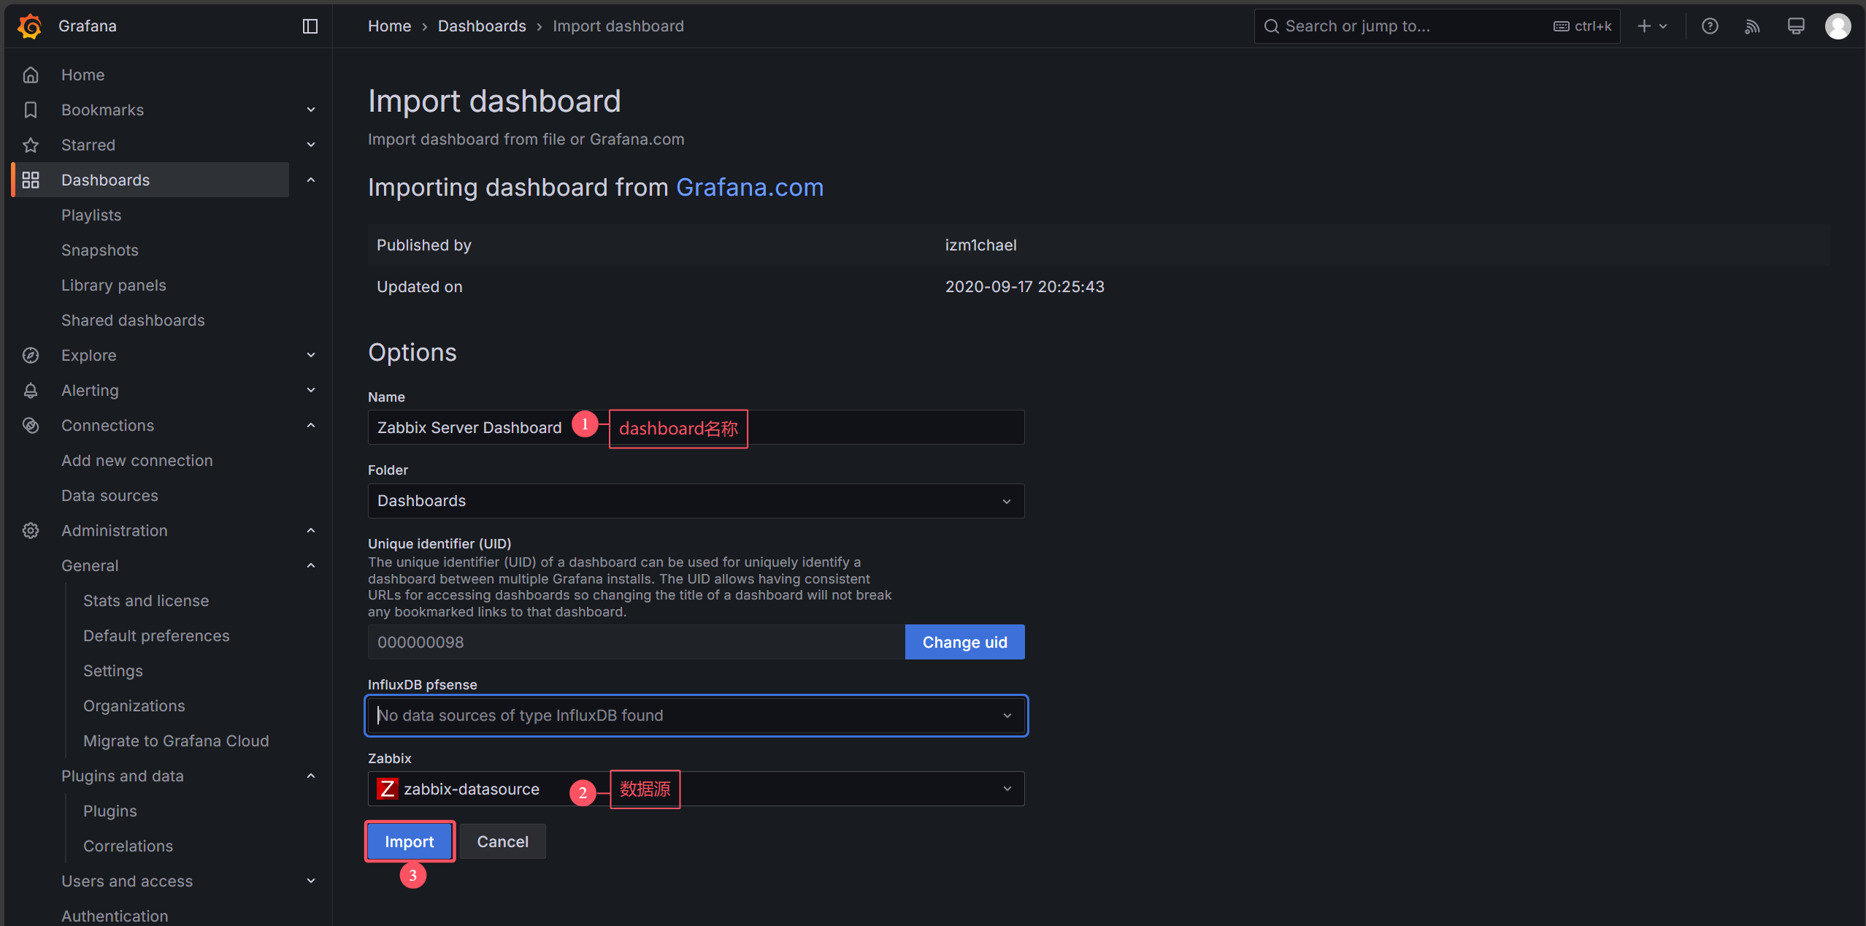The image size is (1866, 926).
Task: Open Settings under General
Action: (113, 670)
